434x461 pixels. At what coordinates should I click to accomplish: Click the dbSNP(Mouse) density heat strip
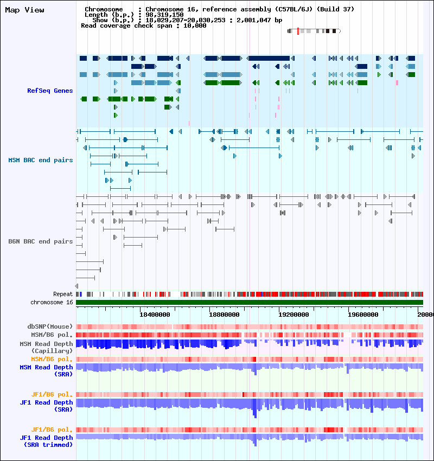click(250, 326)
